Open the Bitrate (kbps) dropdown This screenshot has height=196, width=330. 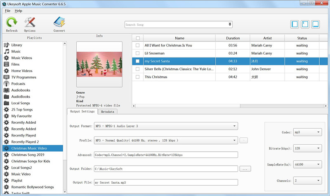tap(307, 148)
